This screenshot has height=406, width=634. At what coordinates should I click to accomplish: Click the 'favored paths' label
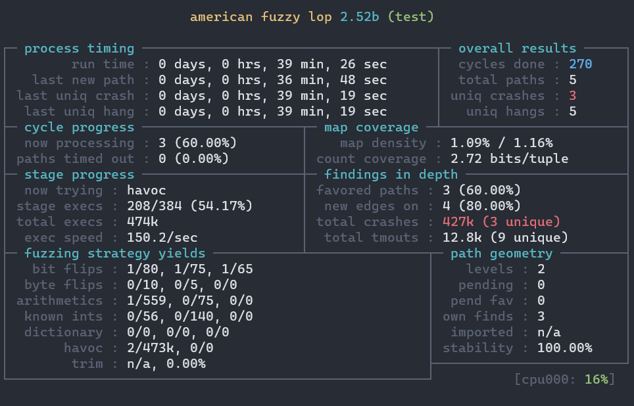(367, 191)
